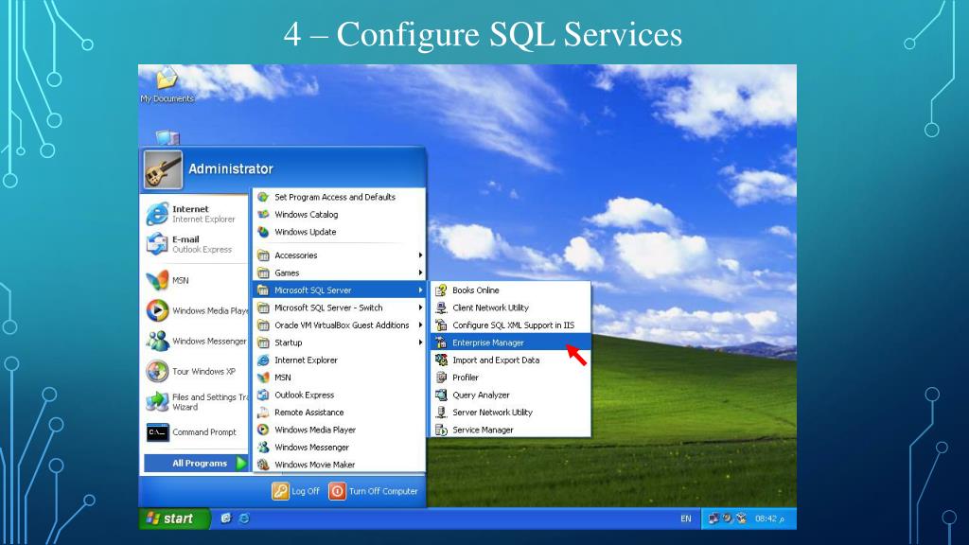969x545 pixels.
Task: Click the Games folder icon
Action: tap(263, 272)
